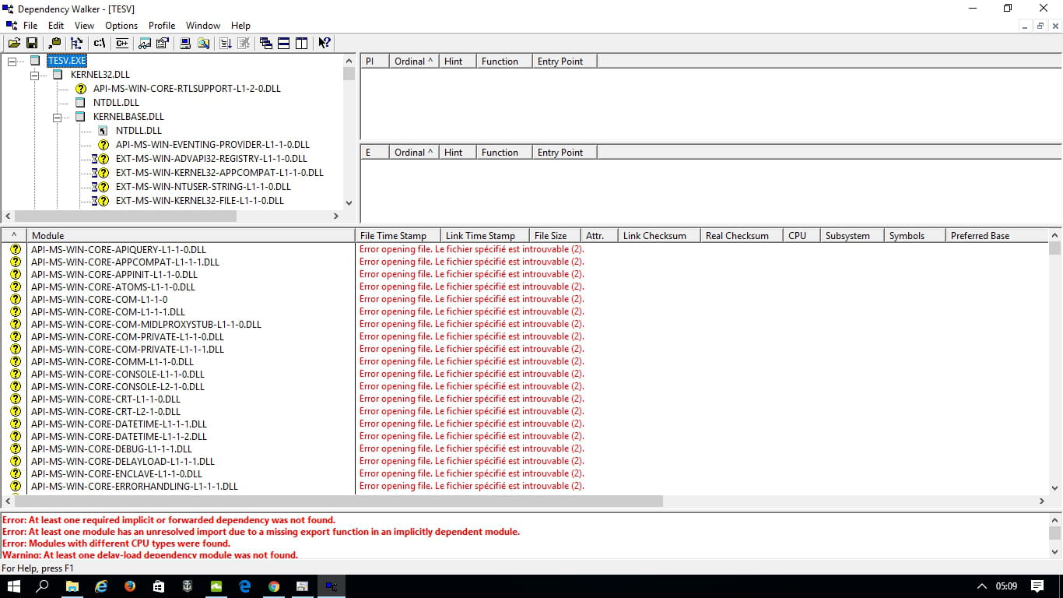The image size is (1063, 598).
Task: Select API-MS-WIN-CORE-APIQUERY-L1-1-0.DLL module row
Action: [118, 250]
